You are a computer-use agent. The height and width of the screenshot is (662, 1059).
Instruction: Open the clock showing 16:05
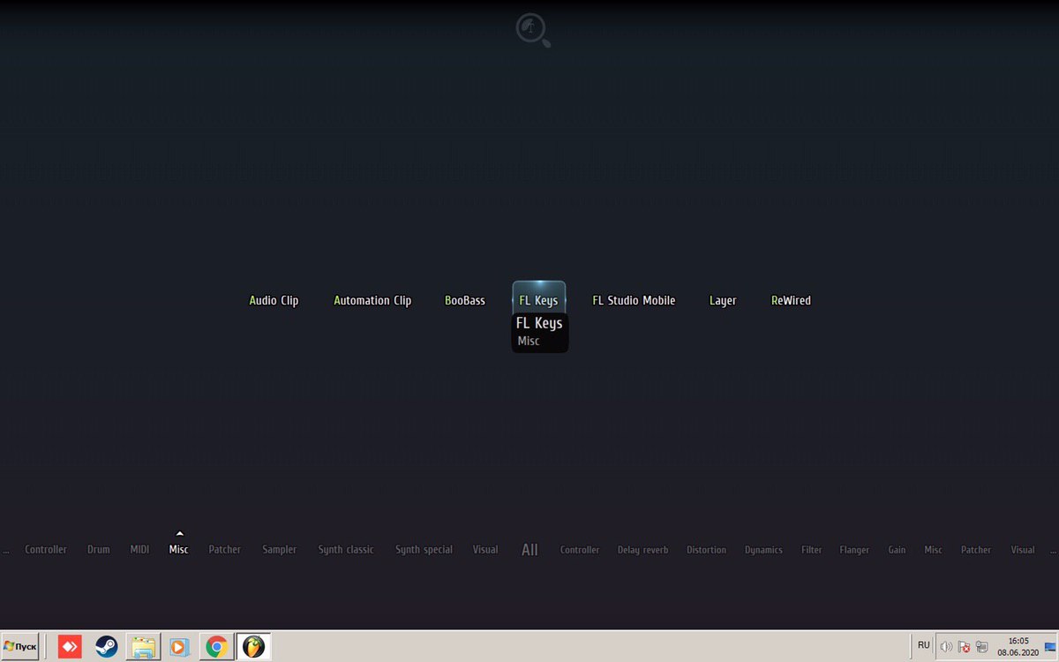click(x=1018, y=646)
